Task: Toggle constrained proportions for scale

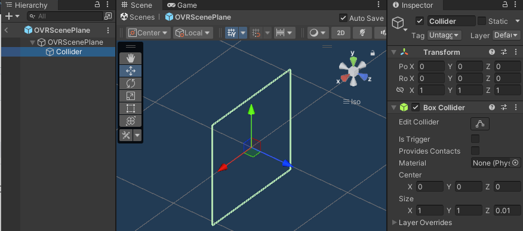Action: coord(399,90)
